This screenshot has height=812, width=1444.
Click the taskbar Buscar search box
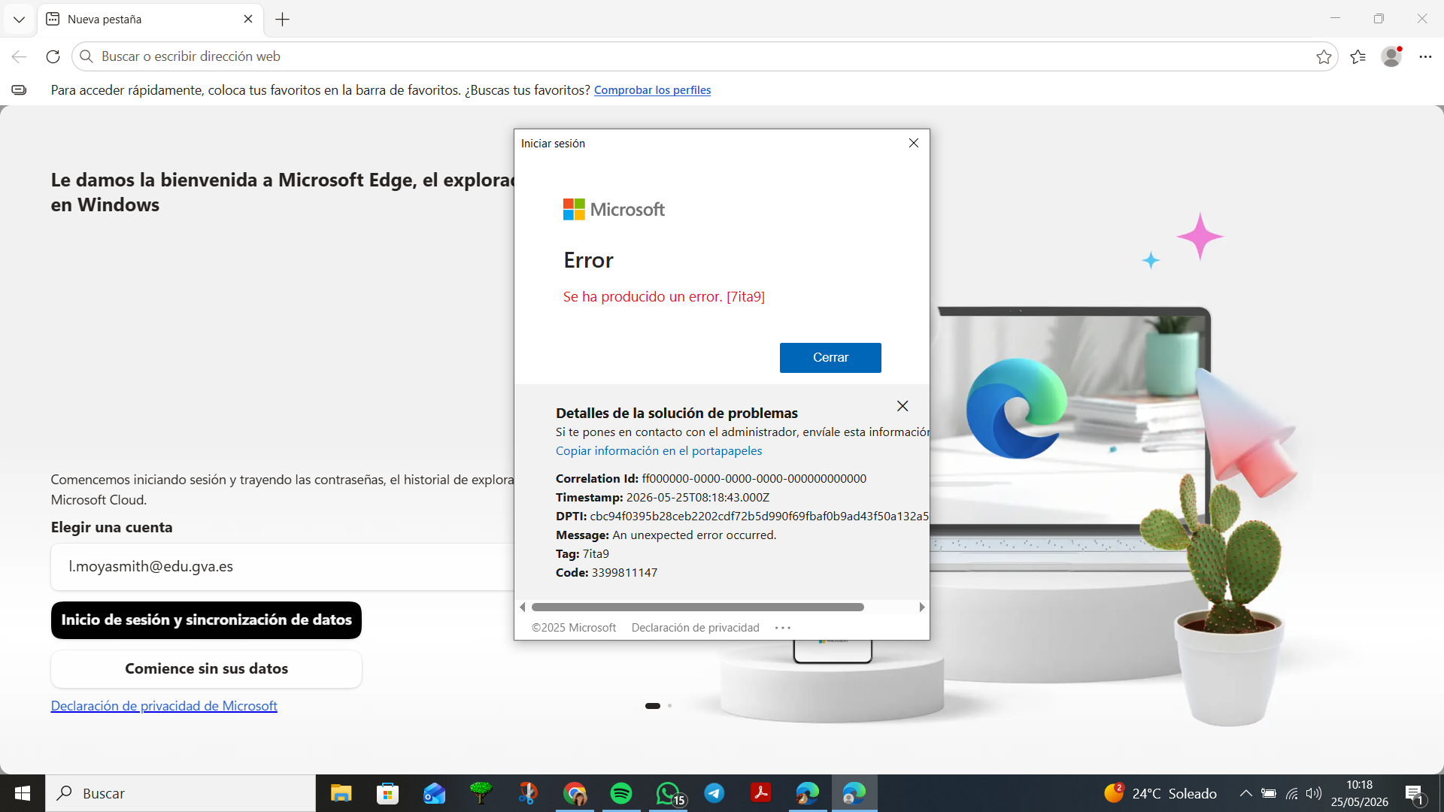tap(180, 793)
